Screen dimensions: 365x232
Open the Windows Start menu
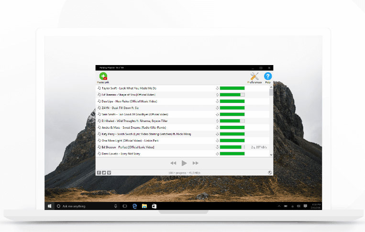(50, 206)
